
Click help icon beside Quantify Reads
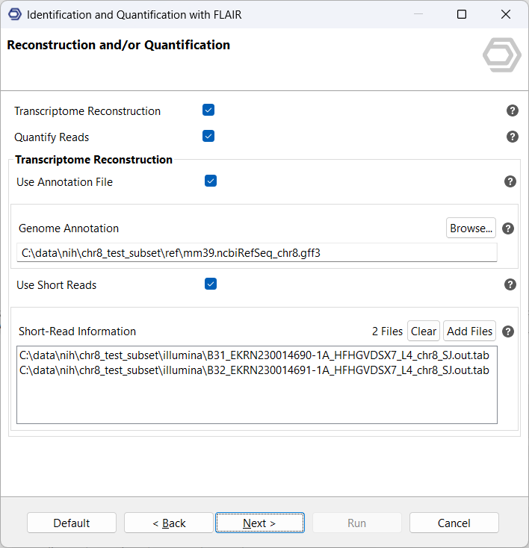point(513,137)
